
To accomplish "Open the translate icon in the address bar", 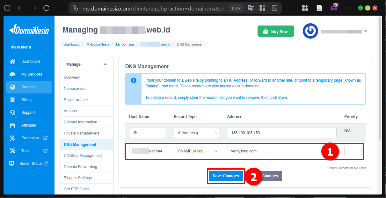I will point(251,8).
